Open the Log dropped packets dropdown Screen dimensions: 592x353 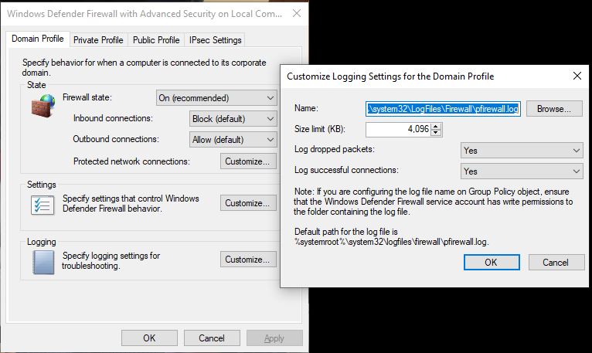[522, 151]
